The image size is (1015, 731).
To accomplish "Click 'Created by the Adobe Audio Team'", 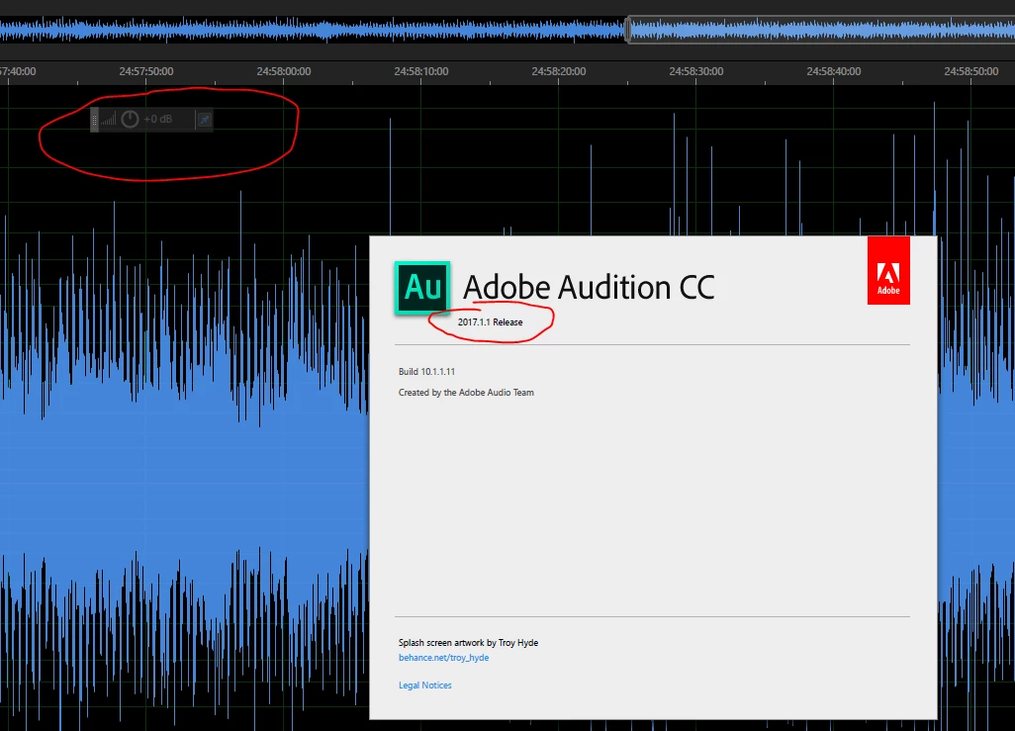I will click(466, 393).
